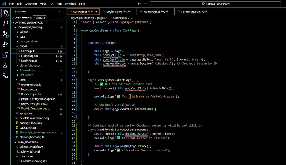The image size is (286, 165).
Task: Open proj01_OrangeHRM.spec.ts file
Action: [x=38, y=99]
